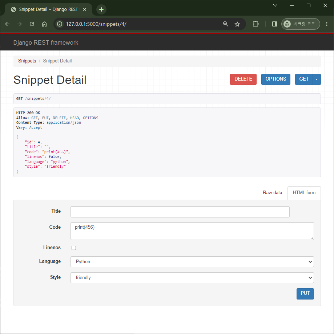334x334 pixels.
Task: Click the blue GET button
Action: pos(304,79)
